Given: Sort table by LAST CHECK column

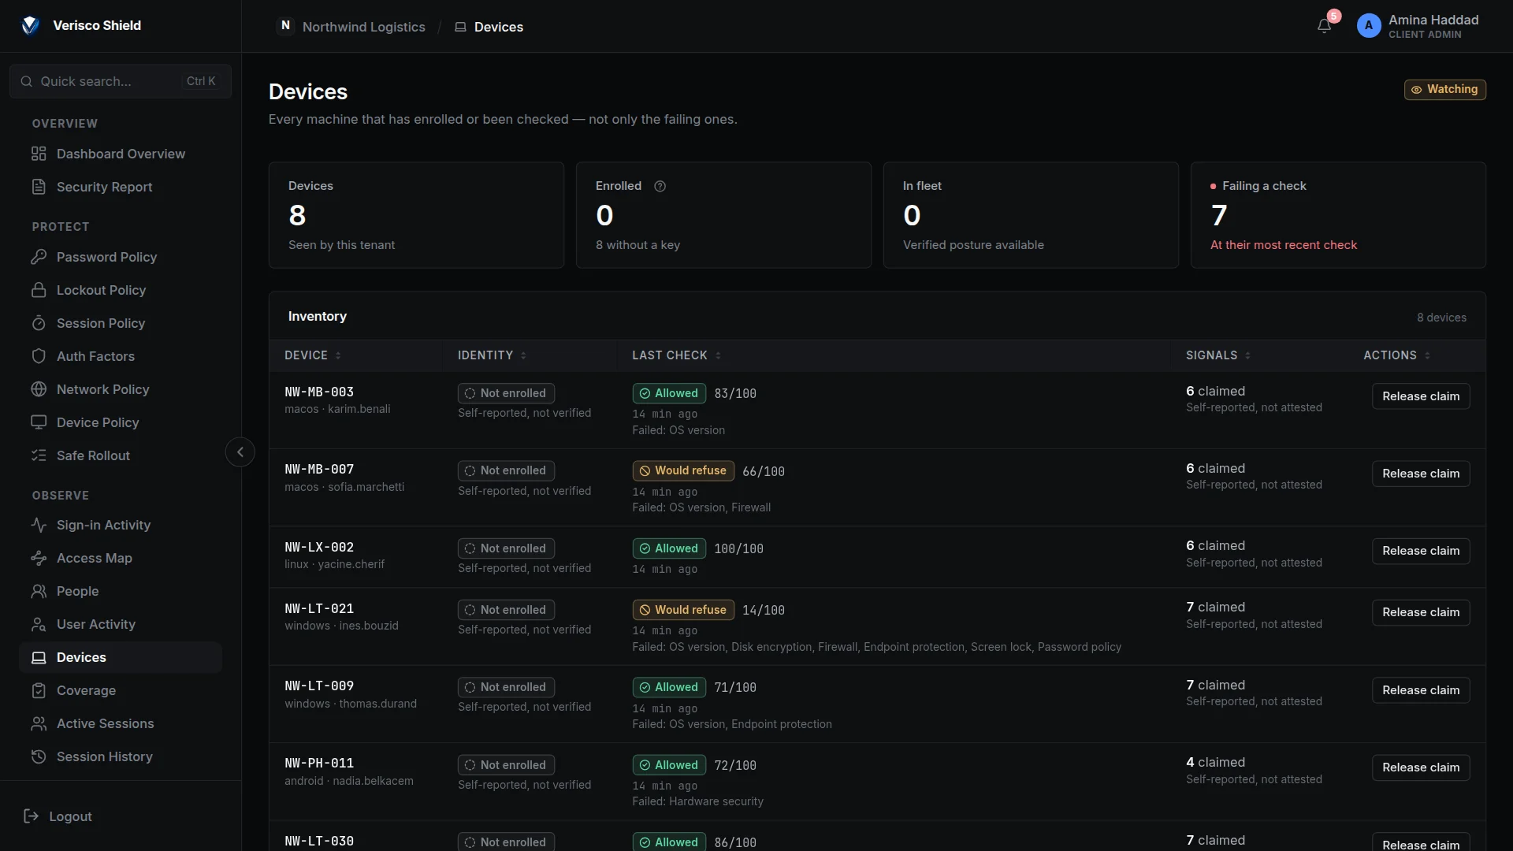Looking at the screenshot, I should pos(676,355).
